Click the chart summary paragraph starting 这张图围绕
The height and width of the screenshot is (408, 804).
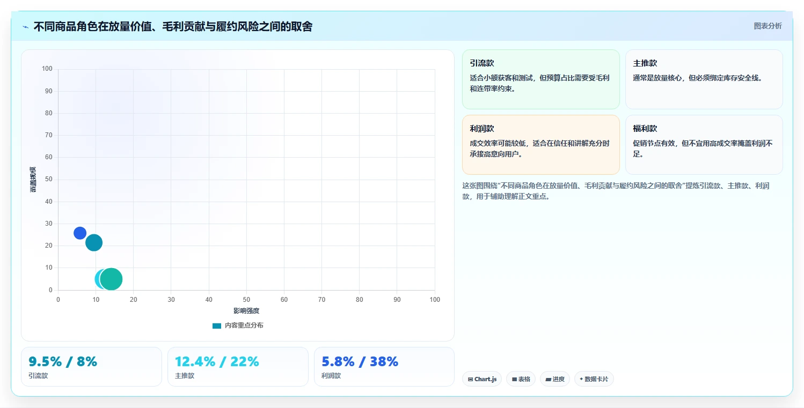(x=616, y=191)
